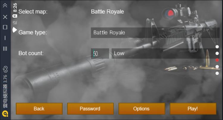Viewport: 223px width, 120px height.
Task: Focus the Bot count field showing 50
Action: click(x=100, y=53)
